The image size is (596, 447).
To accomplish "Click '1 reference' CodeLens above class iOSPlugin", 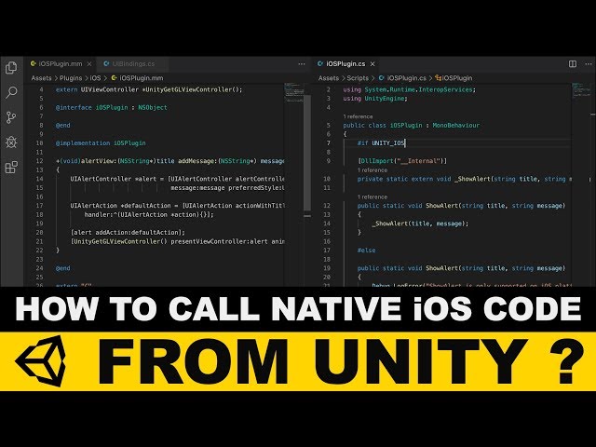I will click(x=358, y=116).
